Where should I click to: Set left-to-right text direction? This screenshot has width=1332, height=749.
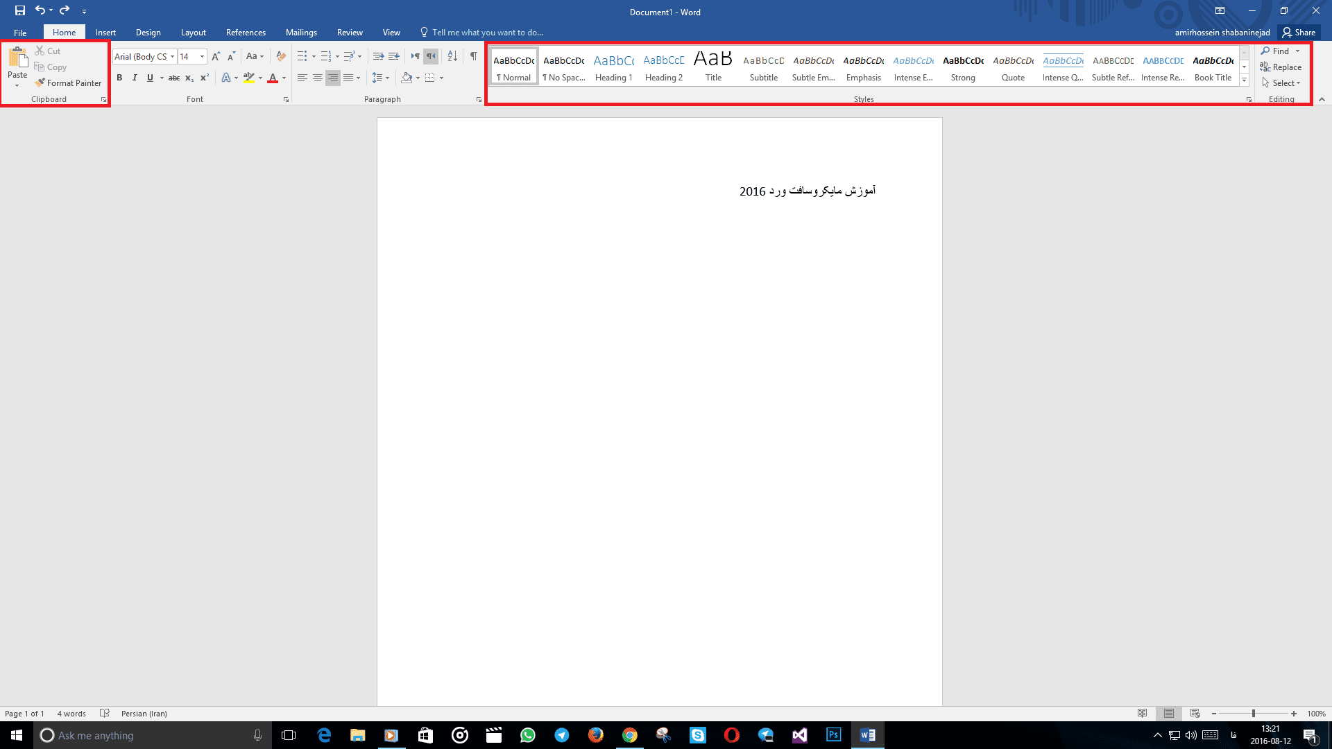pos(416,57)
